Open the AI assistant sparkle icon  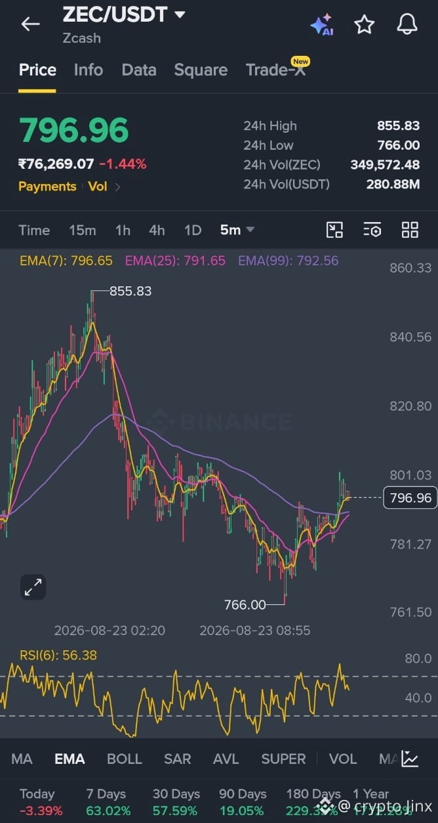pos(321,24)
